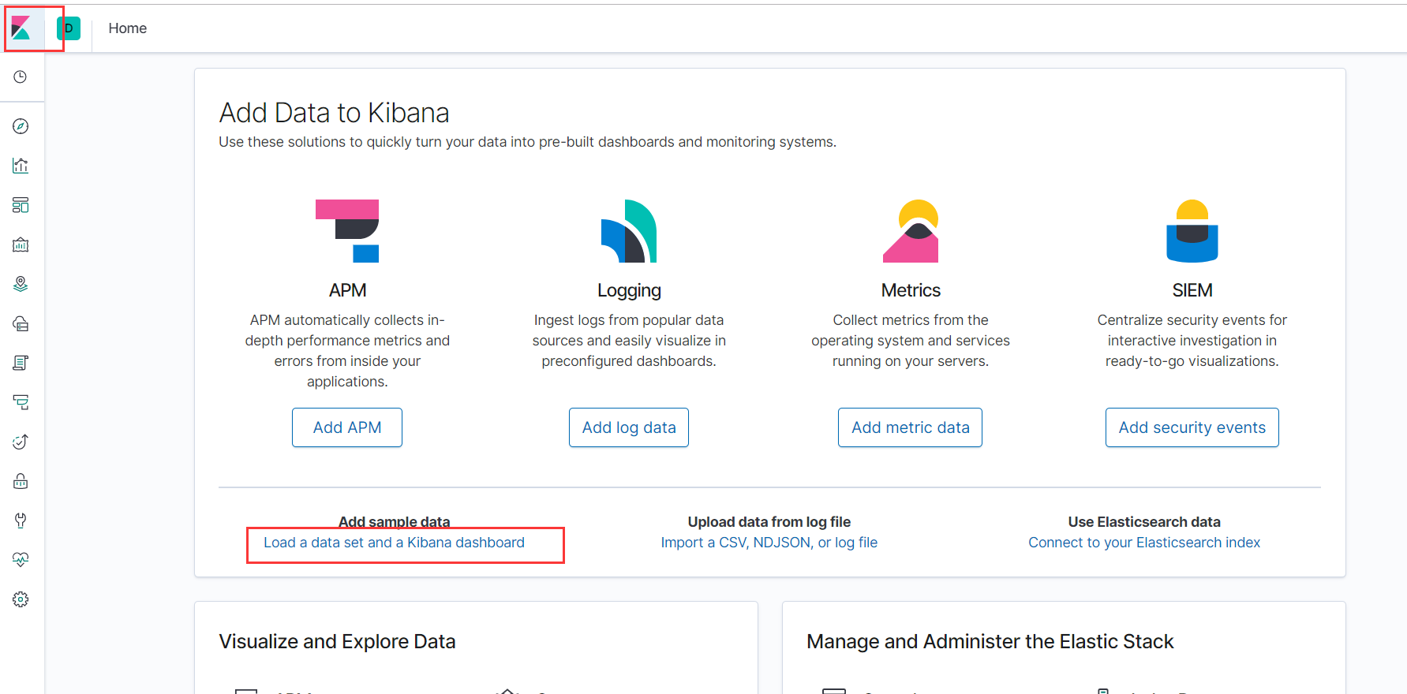This screenshot has width=1407, height=694.
Task: Open Load a data set and Kibana dashboard link
Action: coord(394,543)
